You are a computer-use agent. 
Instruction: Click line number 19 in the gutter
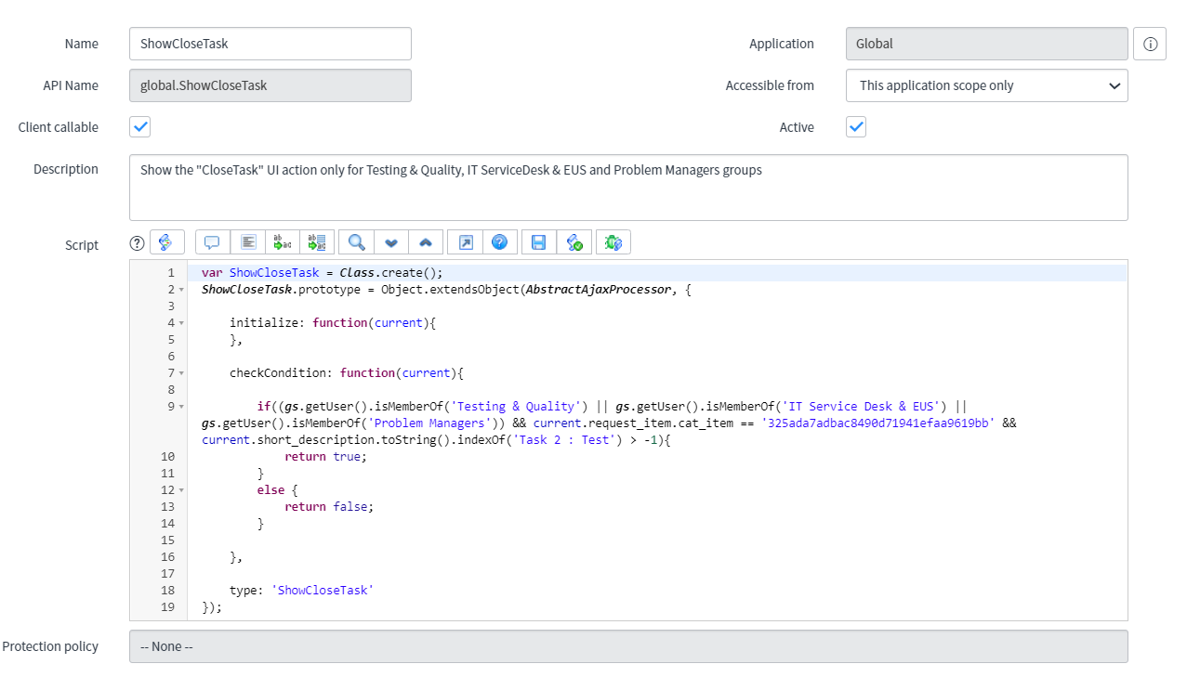click(x=167, y=607)
